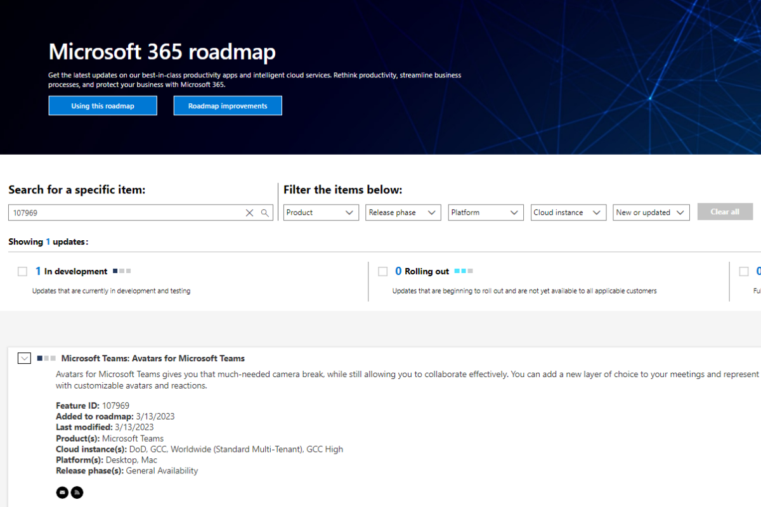
Task: Check the Rolling out checkbox
Action: pyautogui.click(x=383, y=271)
